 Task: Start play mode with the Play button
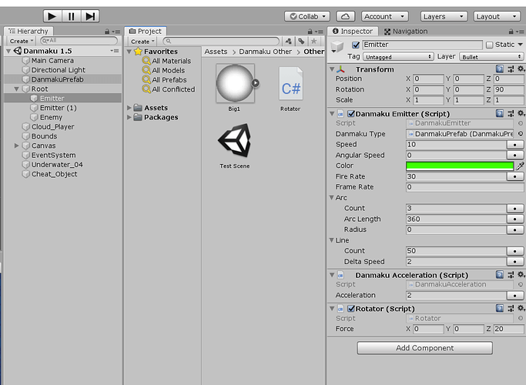[x=52, y=16]
